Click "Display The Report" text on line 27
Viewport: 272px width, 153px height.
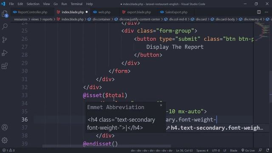coord(175,47)
